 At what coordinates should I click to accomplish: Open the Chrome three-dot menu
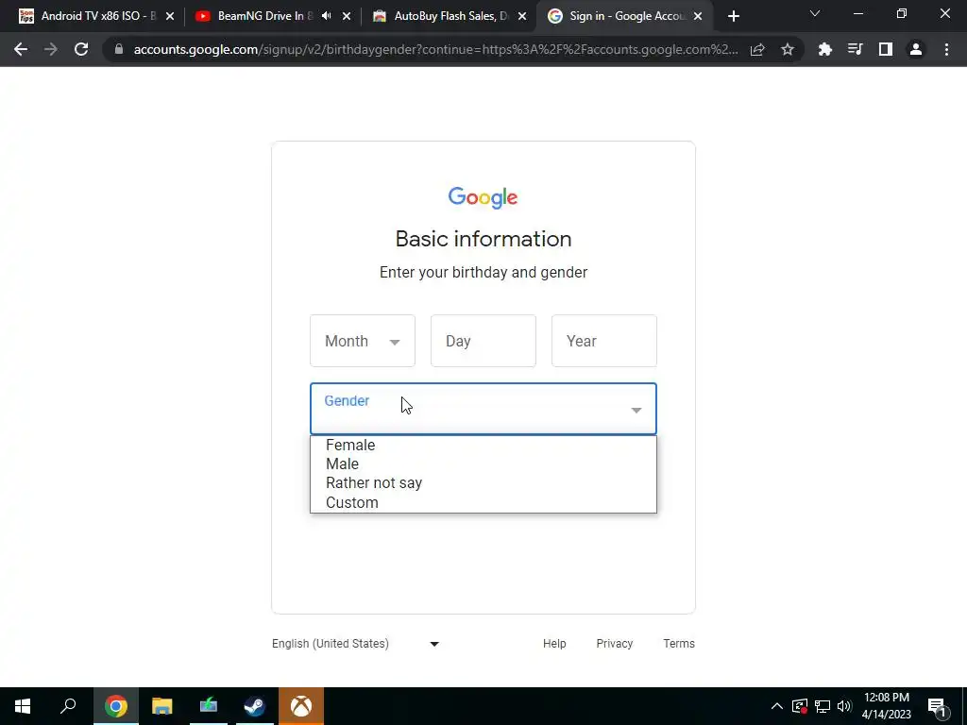(946, 49)
